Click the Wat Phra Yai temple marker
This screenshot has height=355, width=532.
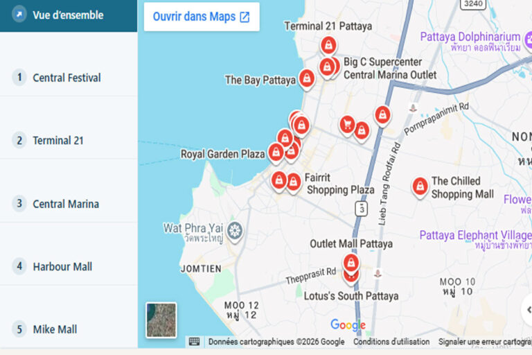[x=234, y=232]
